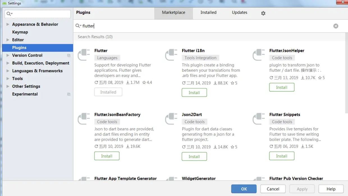Open the FlutterJsonBeanFactory plugin title
348x196 pixels.
pos(117,115)
